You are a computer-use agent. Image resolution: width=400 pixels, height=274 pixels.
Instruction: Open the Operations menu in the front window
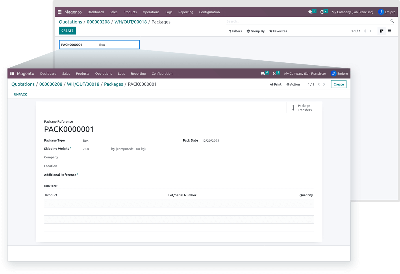pos(103,74)
